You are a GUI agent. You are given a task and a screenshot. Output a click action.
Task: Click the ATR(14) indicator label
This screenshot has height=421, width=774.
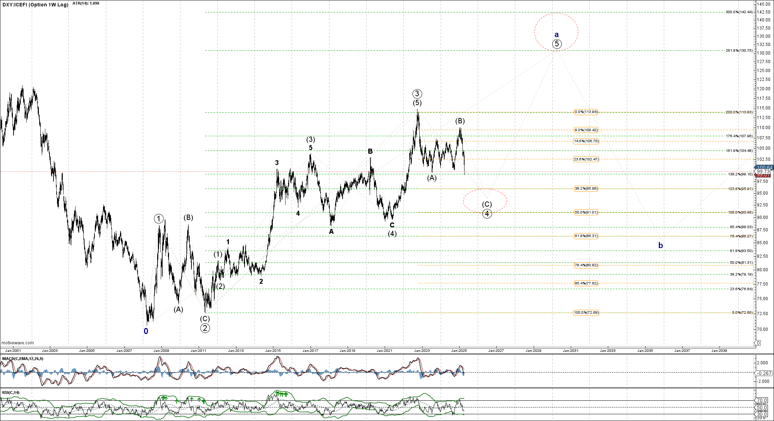pyautogui.click(x=86, y=3)
